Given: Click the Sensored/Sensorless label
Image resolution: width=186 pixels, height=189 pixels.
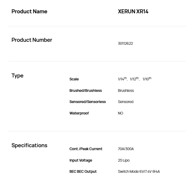Looking at the screenshot, I should point(88,102).
